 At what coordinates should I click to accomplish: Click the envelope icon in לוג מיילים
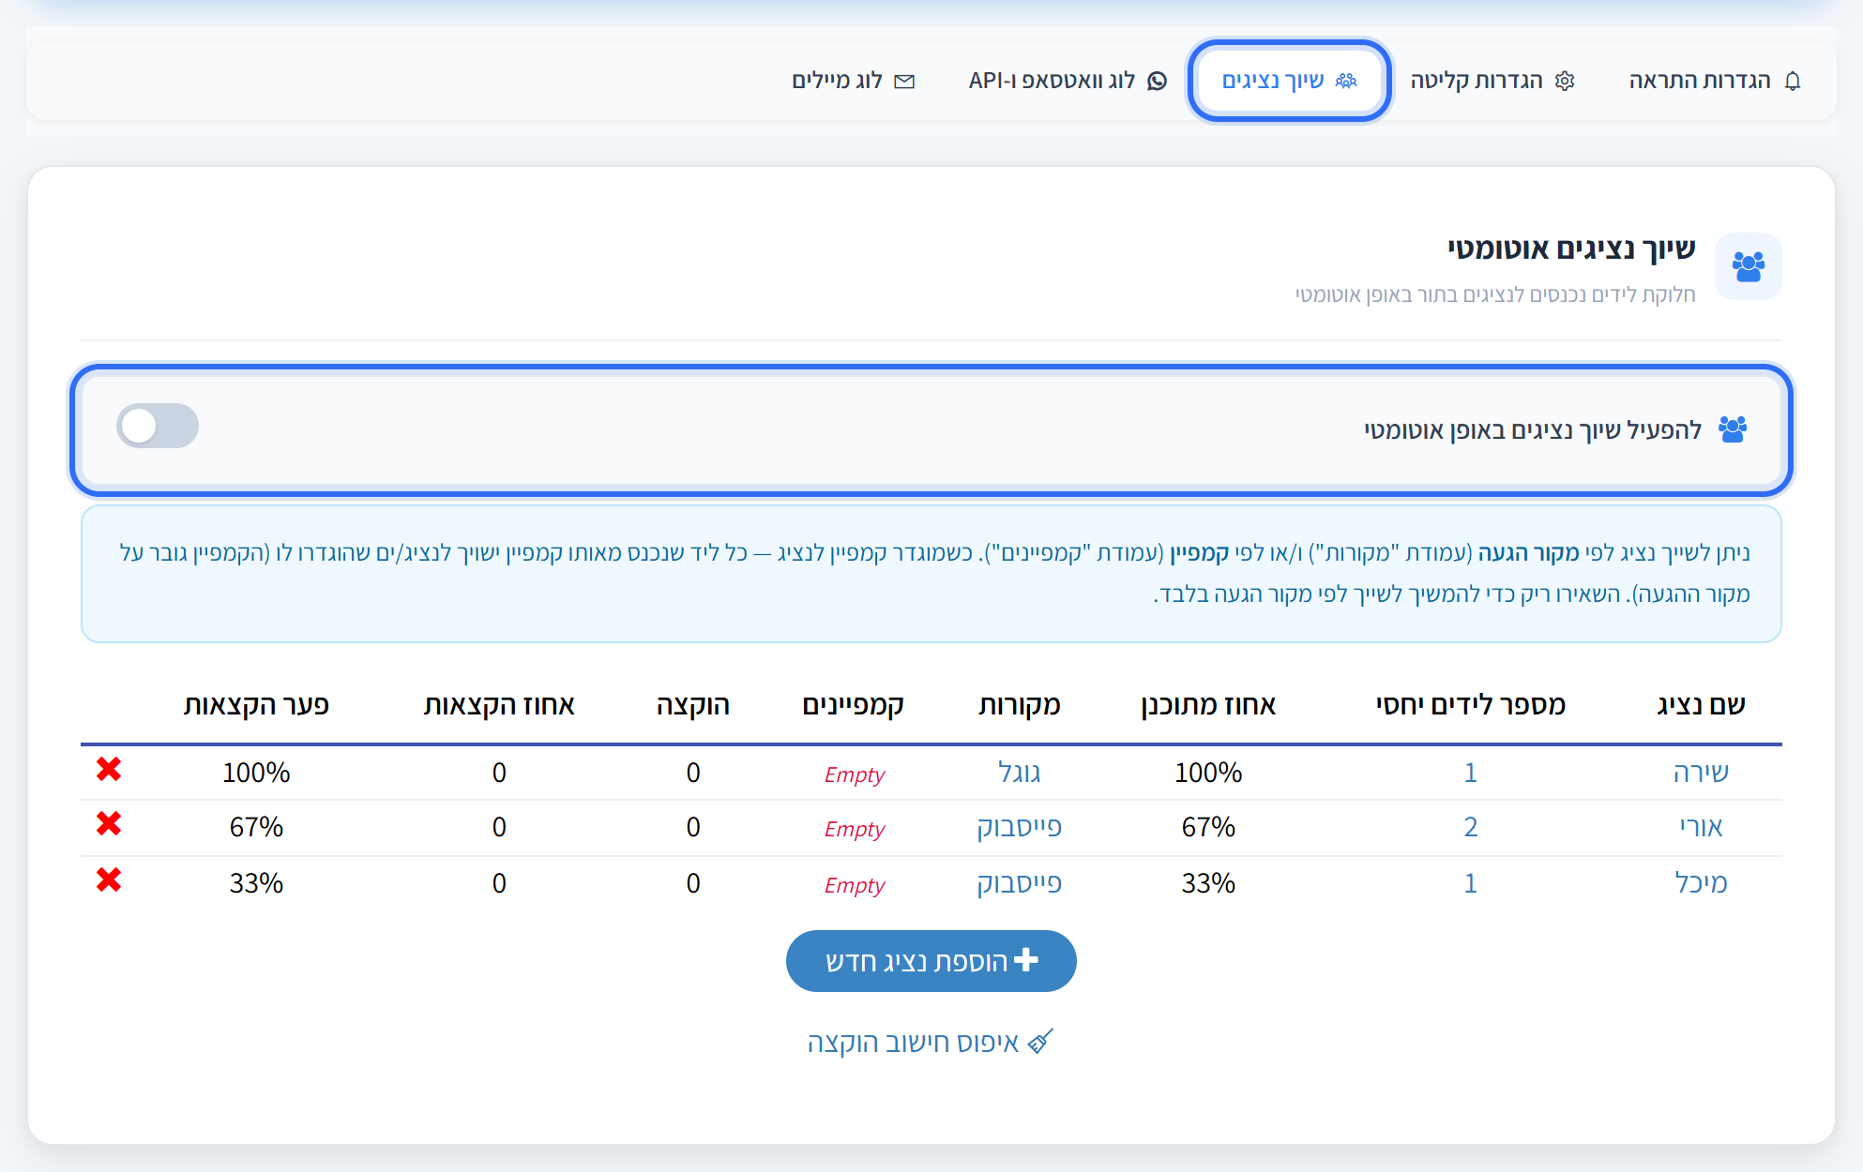(904, 82)
